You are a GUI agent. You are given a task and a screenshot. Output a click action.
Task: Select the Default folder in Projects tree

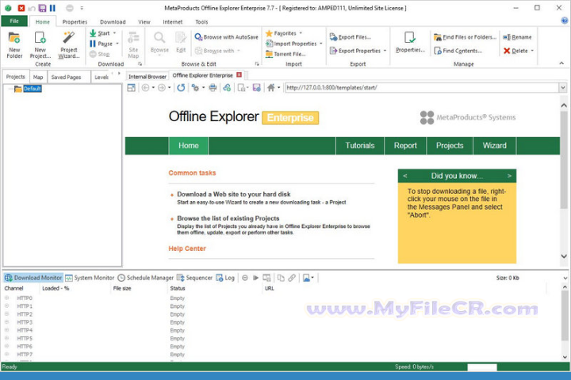[x=32, y=89]
